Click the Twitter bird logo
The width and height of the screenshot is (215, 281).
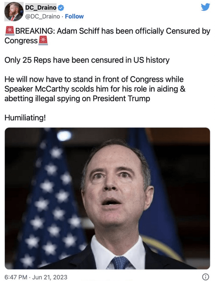pyautogui.click(x=205, y=7)
